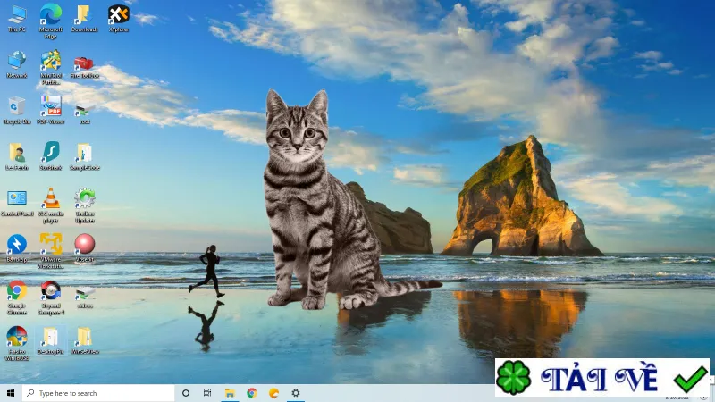This screenshot has height=402, width=715.
Task: Open XYplorer desktop shortcut
Action: pyautogui.click(x=119, y=18)
